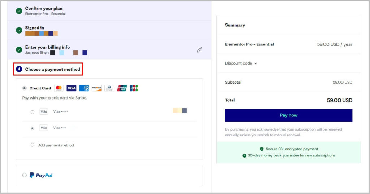Open the Confirm your plan step
Viewport: 370px width, 194px height.
pyautogui.click(x=43, y=8)
